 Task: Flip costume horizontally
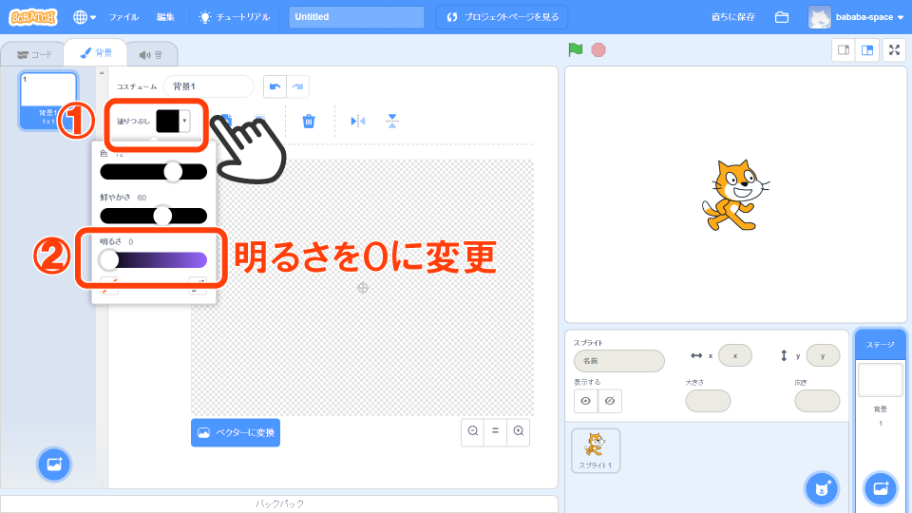click(x=357, y=121)
